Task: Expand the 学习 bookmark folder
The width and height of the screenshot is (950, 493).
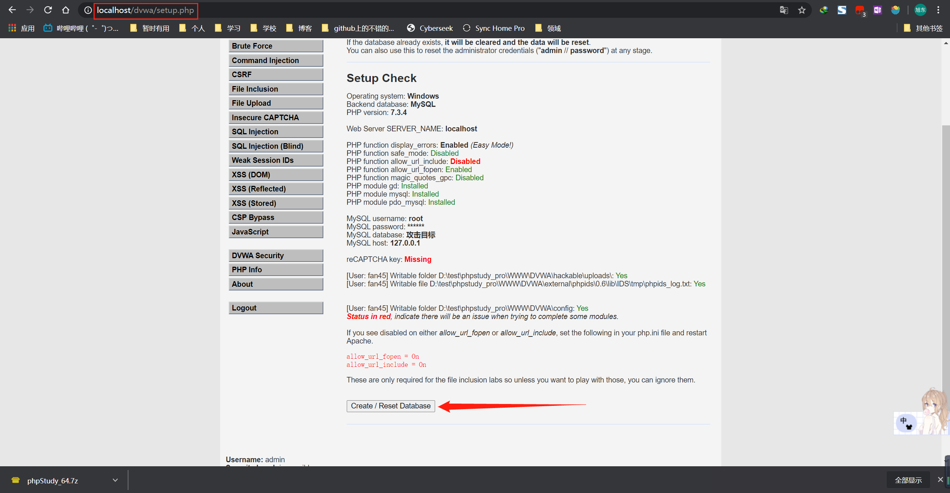Action: (x=228, y=28)
